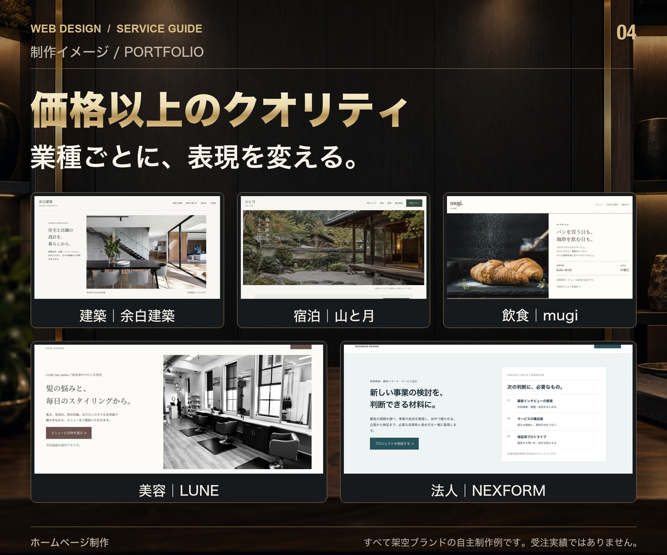Click the interior staircase photo in 余白建築 mockup
Image resolution: width=667 pixels, height=555 pixels.
(x=146, y=251)
